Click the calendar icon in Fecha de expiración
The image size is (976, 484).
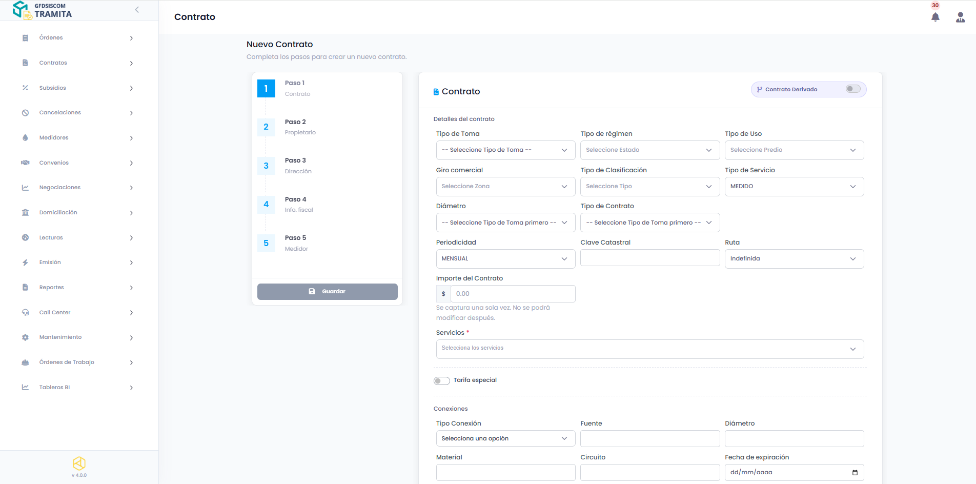pyautogui.click(x=855, y=473)
